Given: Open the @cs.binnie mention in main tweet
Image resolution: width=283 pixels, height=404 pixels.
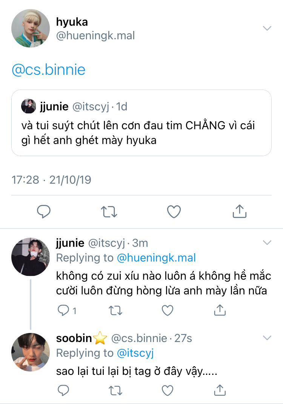Looking at the screenshot, I should pyautogui.click(x=49, y=70).
